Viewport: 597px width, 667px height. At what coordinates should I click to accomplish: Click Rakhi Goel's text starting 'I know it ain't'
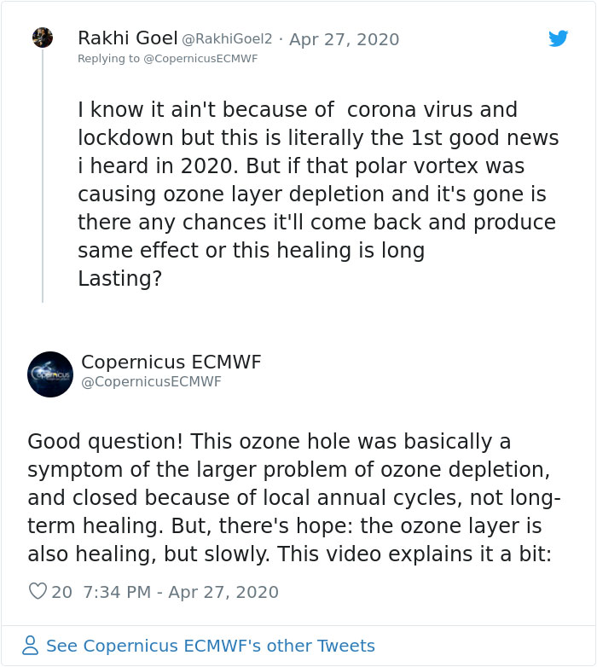click(318, 194)
